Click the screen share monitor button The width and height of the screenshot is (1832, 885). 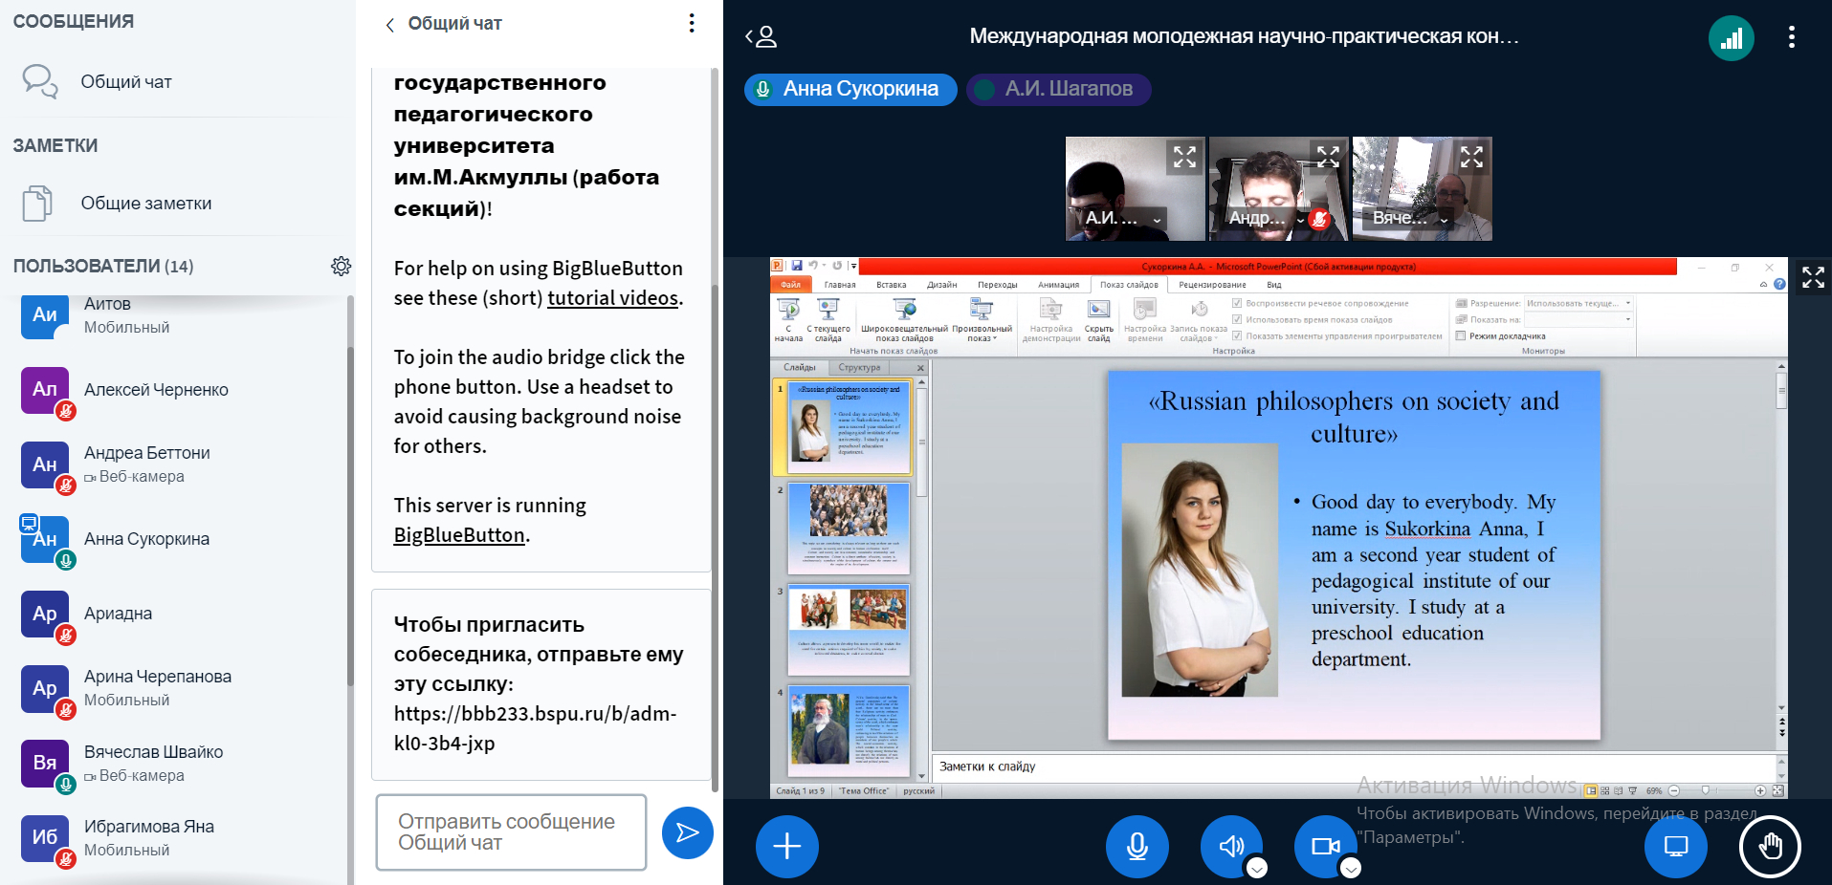tap(1675, 846)
